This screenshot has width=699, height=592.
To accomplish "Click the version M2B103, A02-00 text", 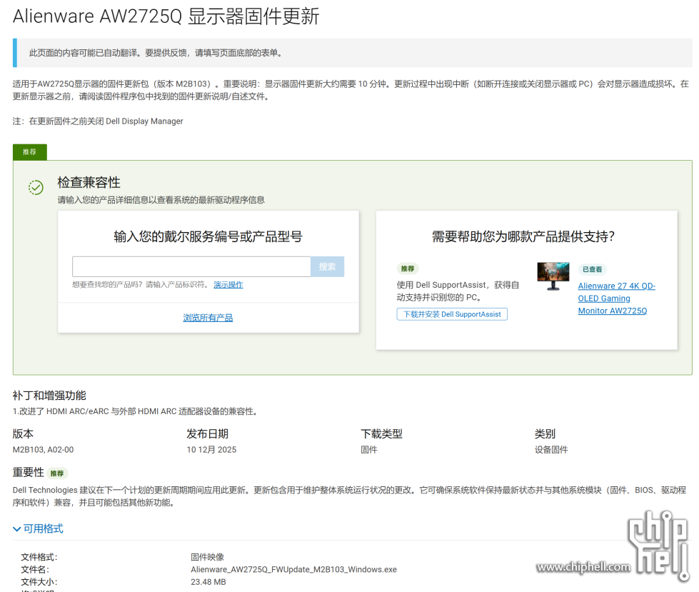I will pyautogui.click(x=43, y=450).
